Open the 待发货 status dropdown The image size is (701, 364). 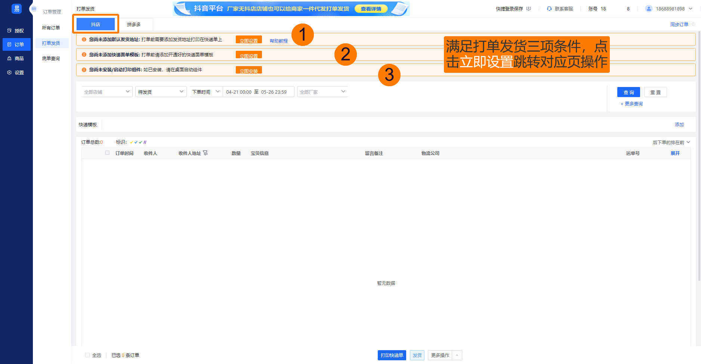[161, 92]
